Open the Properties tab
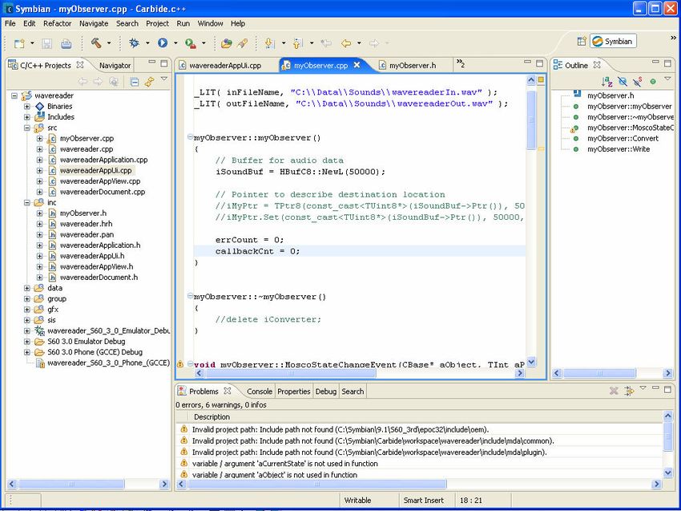 (x=293, y=391)
